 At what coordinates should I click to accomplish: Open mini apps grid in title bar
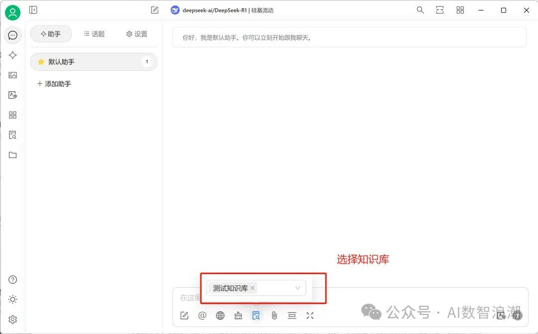click(460, 10)
